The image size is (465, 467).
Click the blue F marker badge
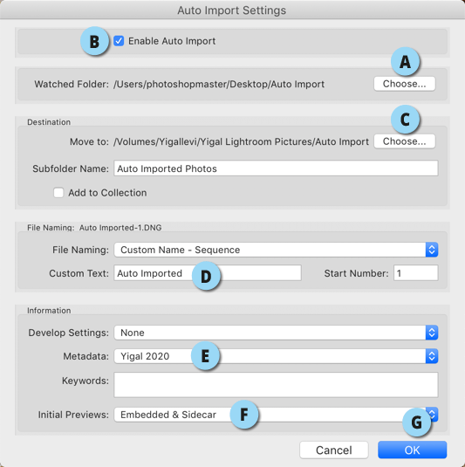click(244, 415)
